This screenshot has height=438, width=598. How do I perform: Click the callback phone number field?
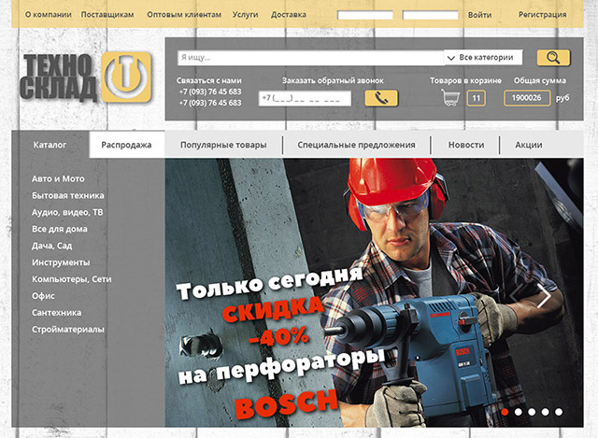coord(305,98)
